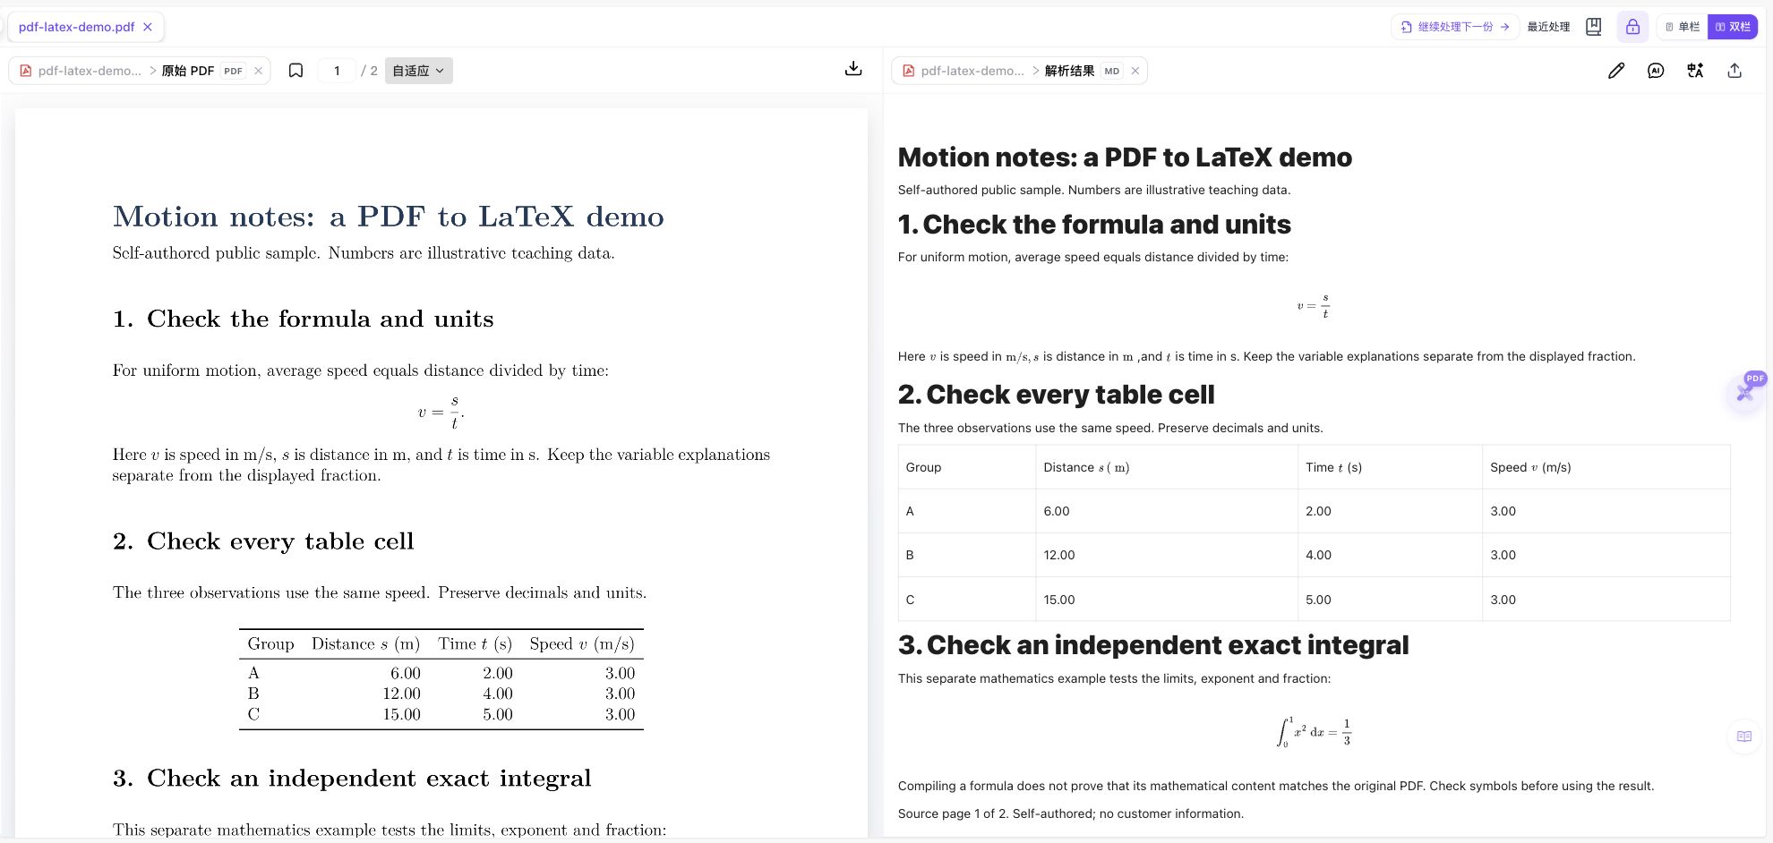Viewport: 1773px width, 843px height.
Task: Click the '2.00' time cell in parsed table
Action: (x=1390, y=511)
